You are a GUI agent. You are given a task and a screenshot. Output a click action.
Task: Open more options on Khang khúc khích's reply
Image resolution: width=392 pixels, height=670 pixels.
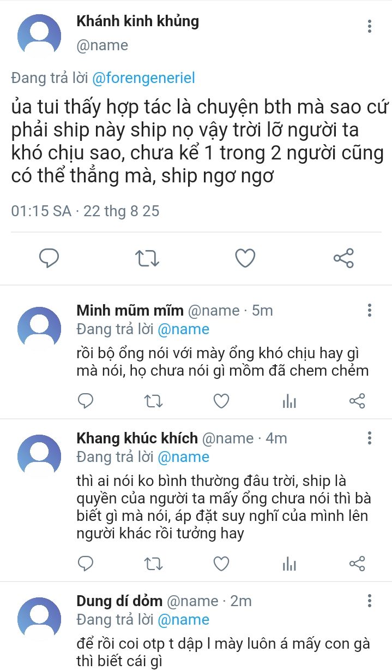tap(370, 438)
